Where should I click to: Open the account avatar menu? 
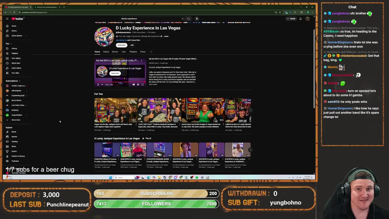308,19
